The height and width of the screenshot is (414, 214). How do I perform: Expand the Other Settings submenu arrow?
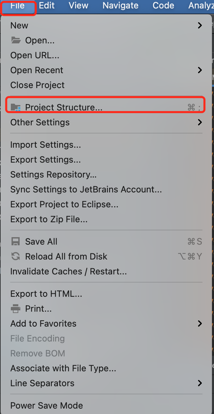200,122
